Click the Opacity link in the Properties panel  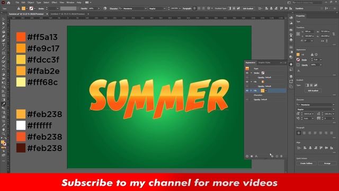[x=305, y=65]
